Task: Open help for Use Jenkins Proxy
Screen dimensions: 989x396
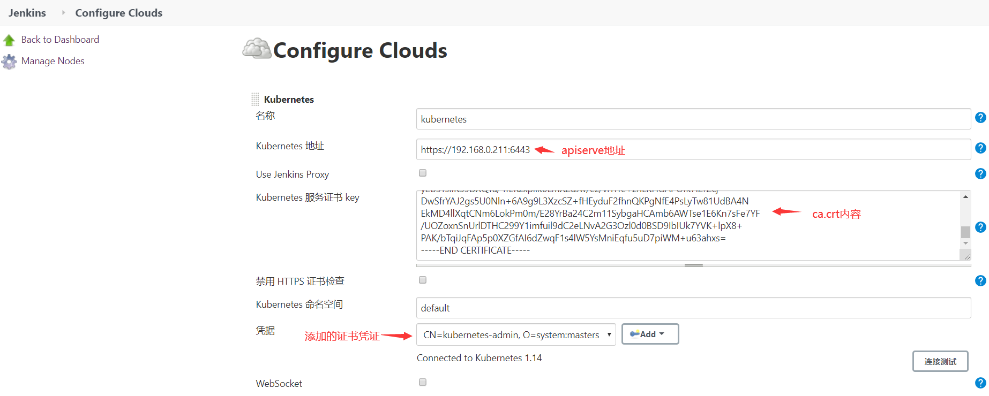Action: point(980,174)
